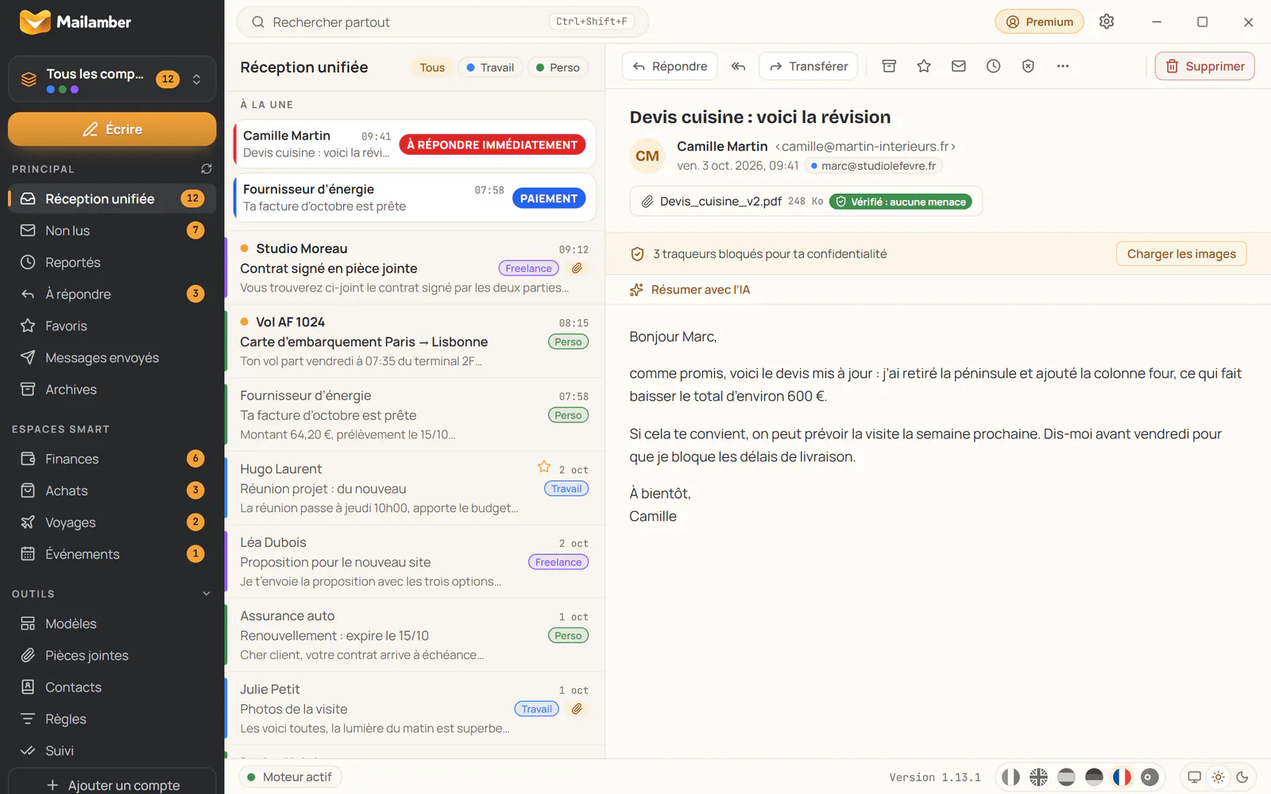This screenshot has height=794, width=1271.
Task: Open Modèles templates in sidebar
Action: pos(112,623)
